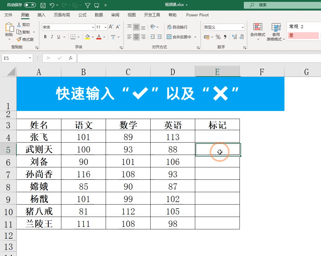Switch to the 开发工具 ribbon tab
Viewport: 321px width, 256px height.
pyautogui.click(x=152, y=15)
